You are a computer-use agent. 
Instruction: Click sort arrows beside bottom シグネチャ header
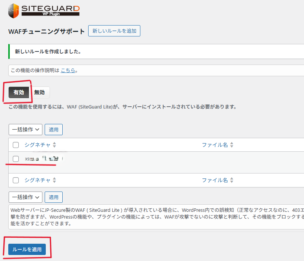pos(54,180)
